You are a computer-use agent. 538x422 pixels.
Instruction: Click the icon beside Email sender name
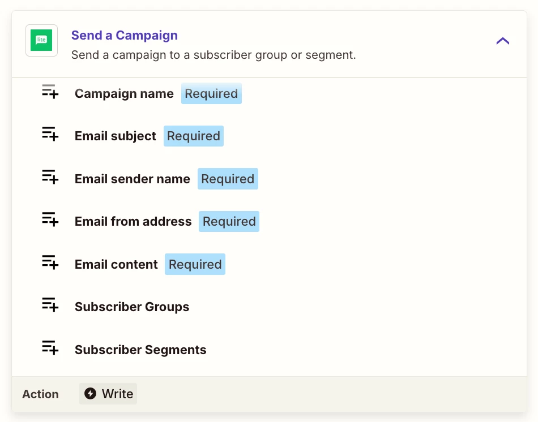50,177
